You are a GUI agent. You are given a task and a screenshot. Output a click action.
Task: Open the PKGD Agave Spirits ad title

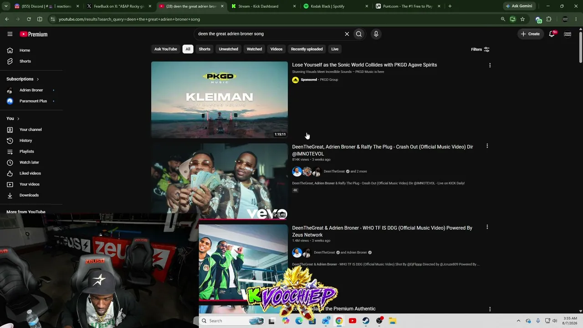click(364, 65)
